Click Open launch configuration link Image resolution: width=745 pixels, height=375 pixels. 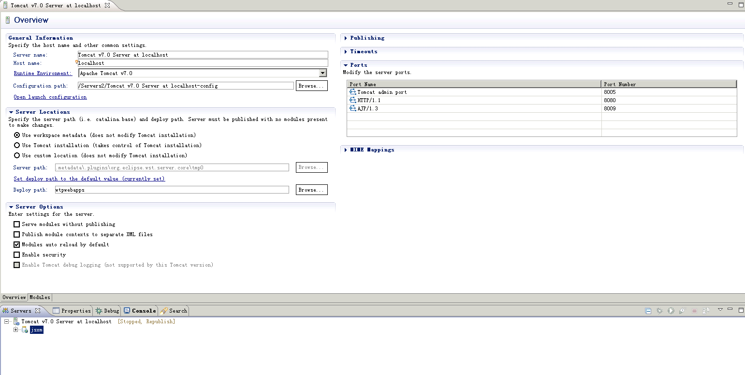click(50, 97)
